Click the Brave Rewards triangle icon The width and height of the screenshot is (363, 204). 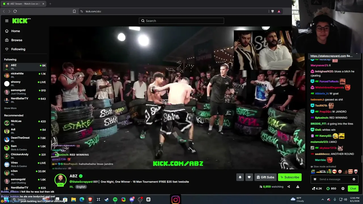click(x=279, y=11)
